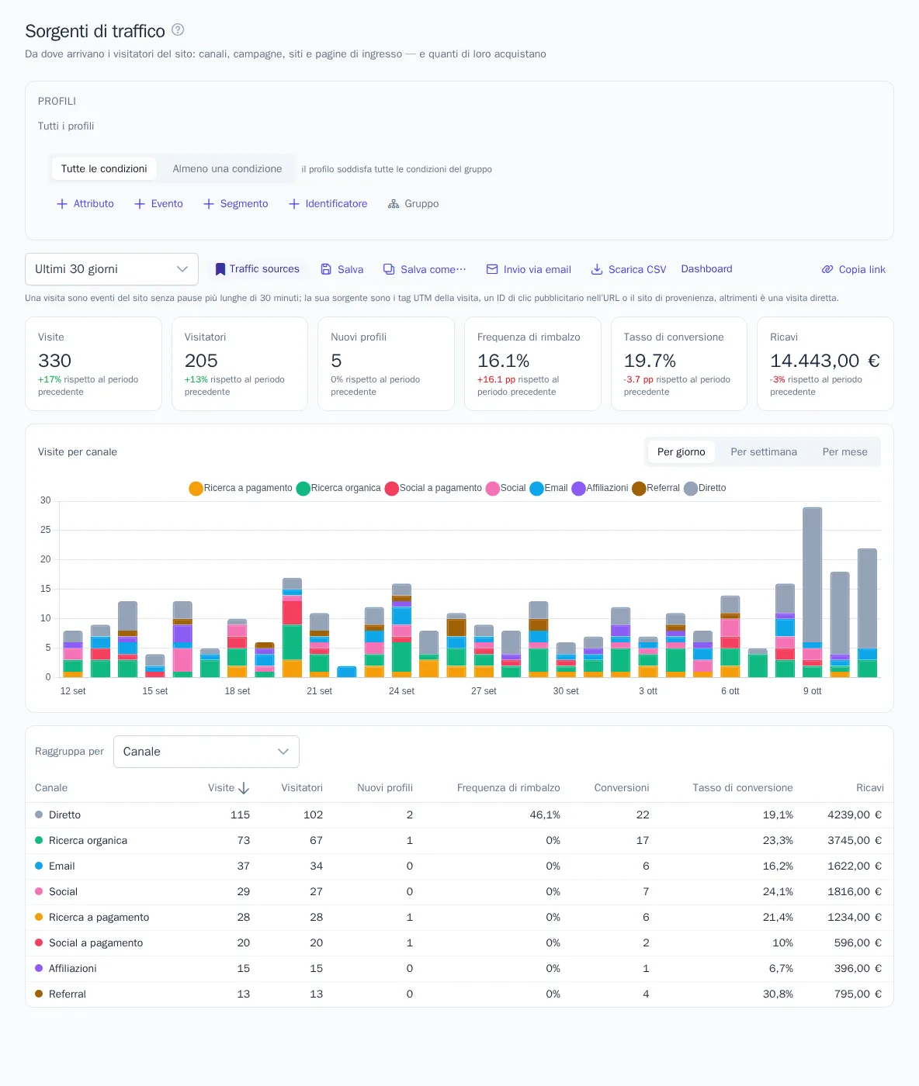
Task: Click the Visite 330 metric card
Action: [x=93, y=364]
